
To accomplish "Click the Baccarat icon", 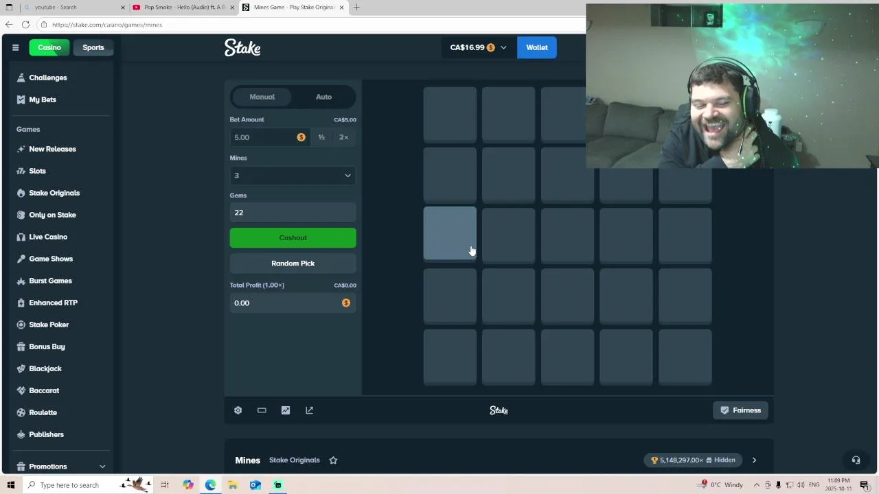I will coord(21,390).
